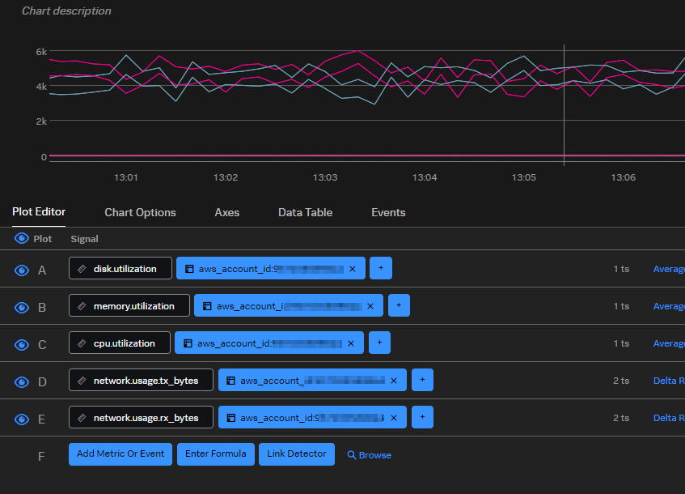
Task: Open the Average dropdown for plot C
Action: point(668,343)
